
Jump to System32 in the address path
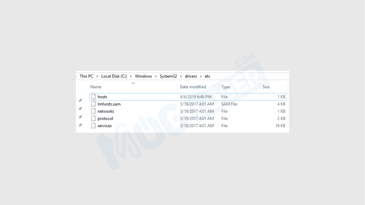(x=168, y=76)
